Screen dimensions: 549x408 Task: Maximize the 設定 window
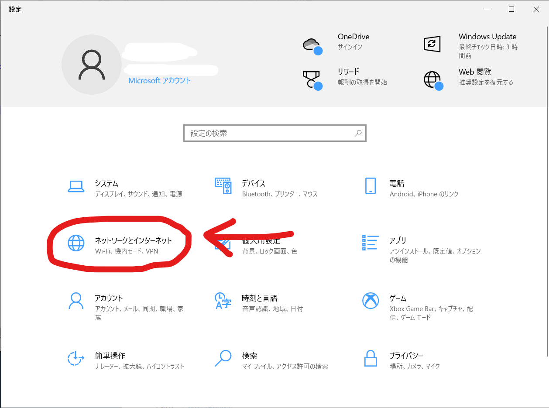click(x=511, y=9)
